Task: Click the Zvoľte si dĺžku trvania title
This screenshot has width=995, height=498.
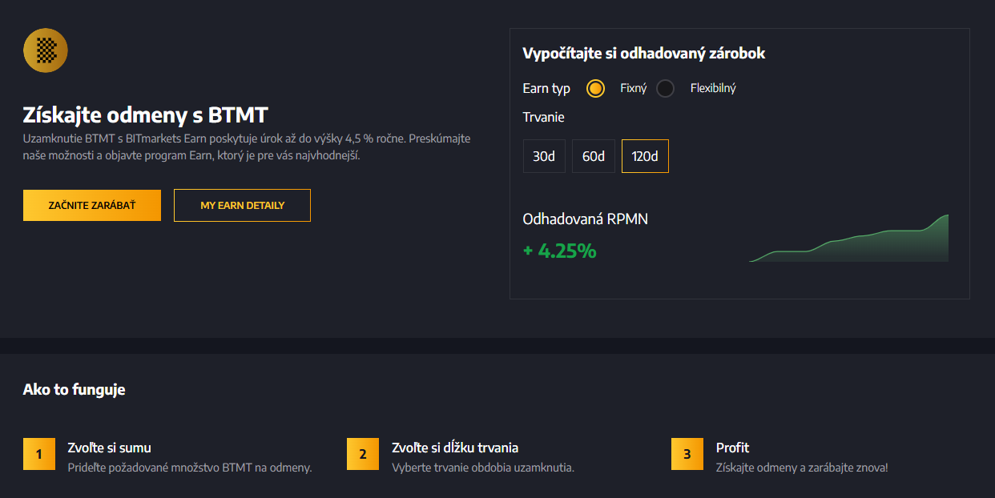Action: [455, 448]
